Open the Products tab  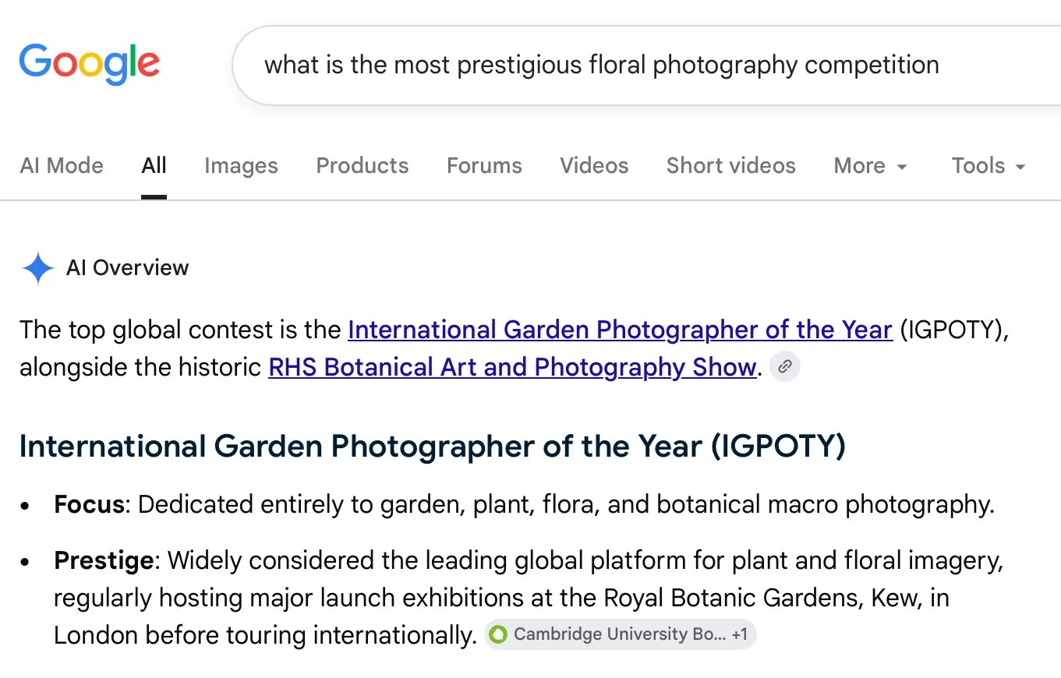coord(362,166)
